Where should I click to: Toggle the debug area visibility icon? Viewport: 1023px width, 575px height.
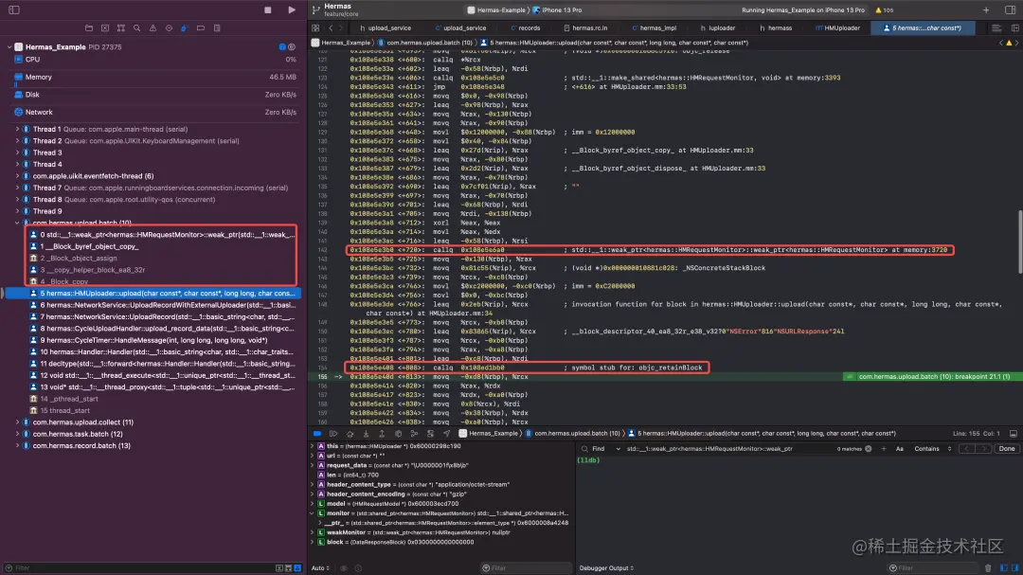[x=1014, y=433]
